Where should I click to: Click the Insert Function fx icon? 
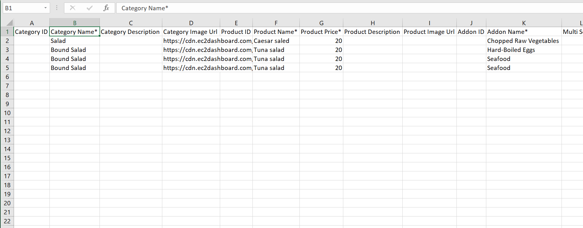106,8
